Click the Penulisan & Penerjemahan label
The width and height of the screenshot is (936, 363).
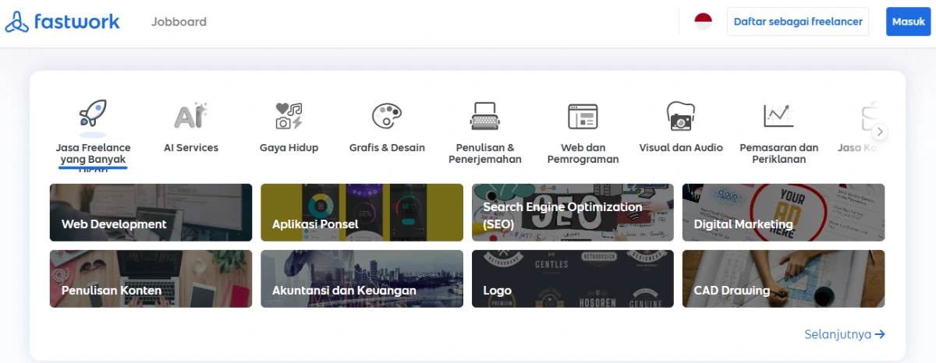pos(484,153)
